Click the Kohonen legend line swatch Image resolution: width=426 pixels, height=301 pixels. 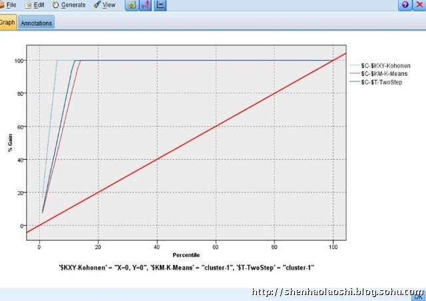(354, 65)
